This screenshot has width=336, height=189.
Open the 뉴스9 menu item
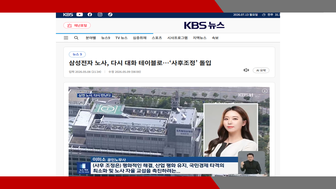coord(106,38)
